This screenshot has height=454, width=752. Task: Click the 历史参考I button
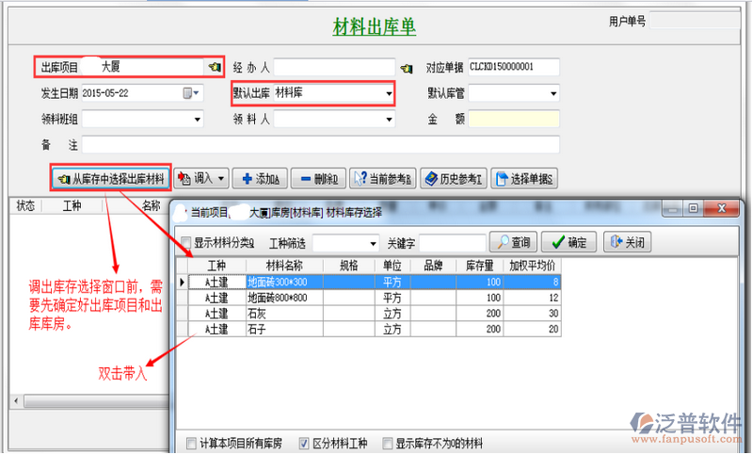click(454, 179)
